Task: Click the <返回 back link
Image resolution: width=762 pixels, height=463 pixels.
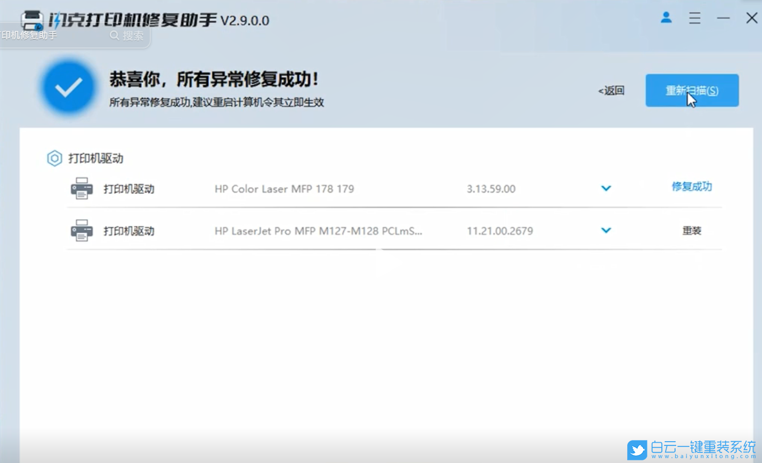Action: pyautogui.click(x=611, y=91)
